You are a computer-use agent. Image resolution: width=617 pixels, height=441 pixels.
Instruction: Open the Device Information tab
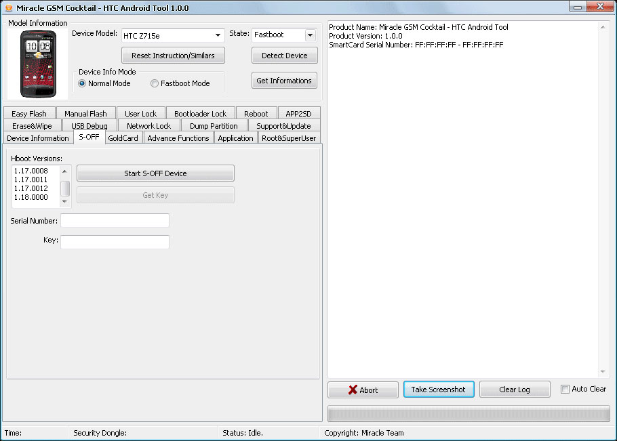point(38,138)
